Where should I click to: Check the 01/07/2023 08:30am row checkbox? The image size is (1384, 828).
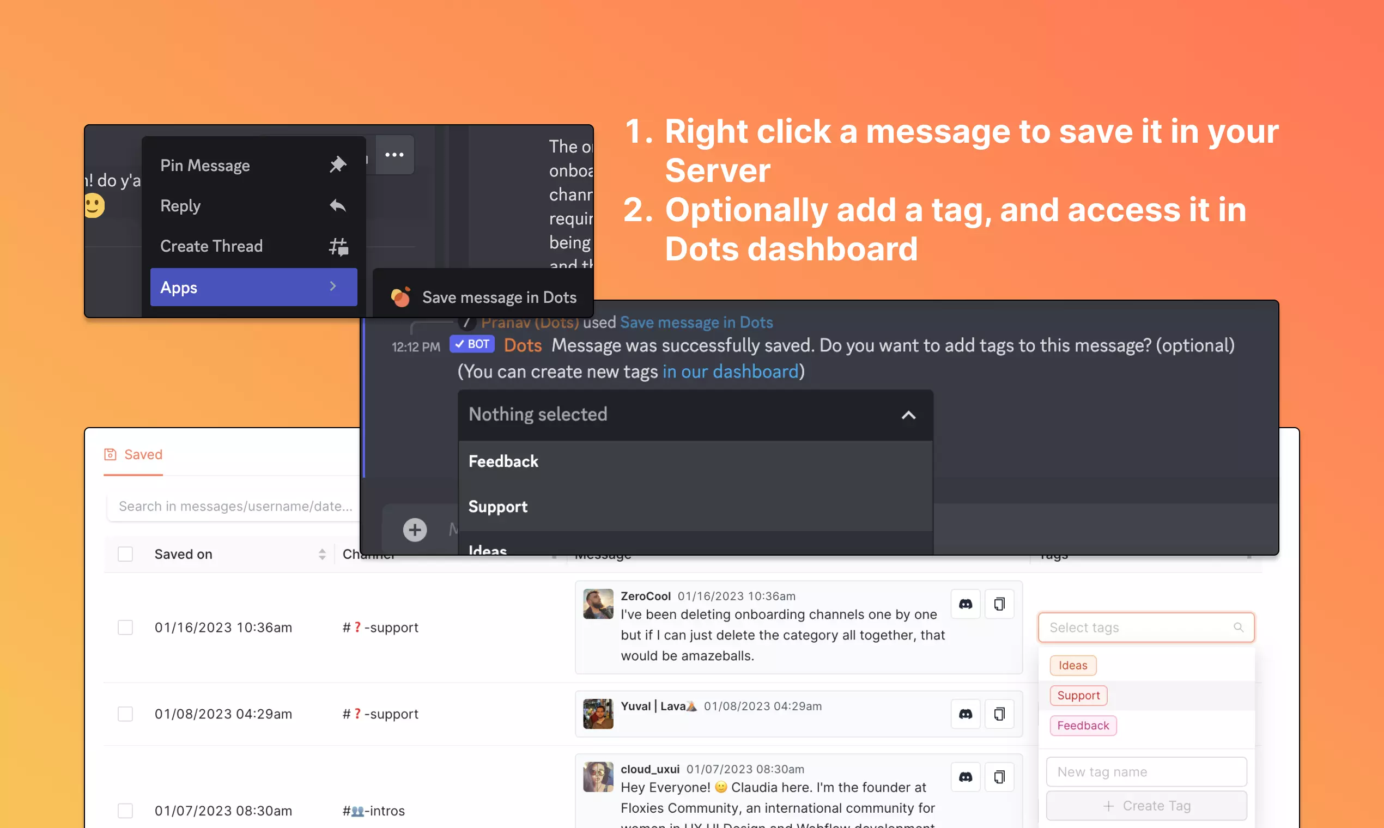[125, 810]
